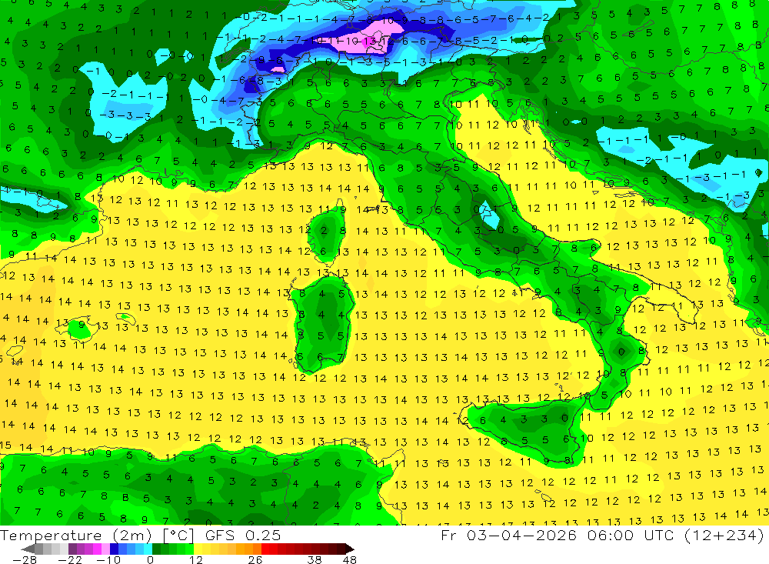Click the -10 legend label
The width and height of the screenshot is (769, 564).
coord(108,559)
